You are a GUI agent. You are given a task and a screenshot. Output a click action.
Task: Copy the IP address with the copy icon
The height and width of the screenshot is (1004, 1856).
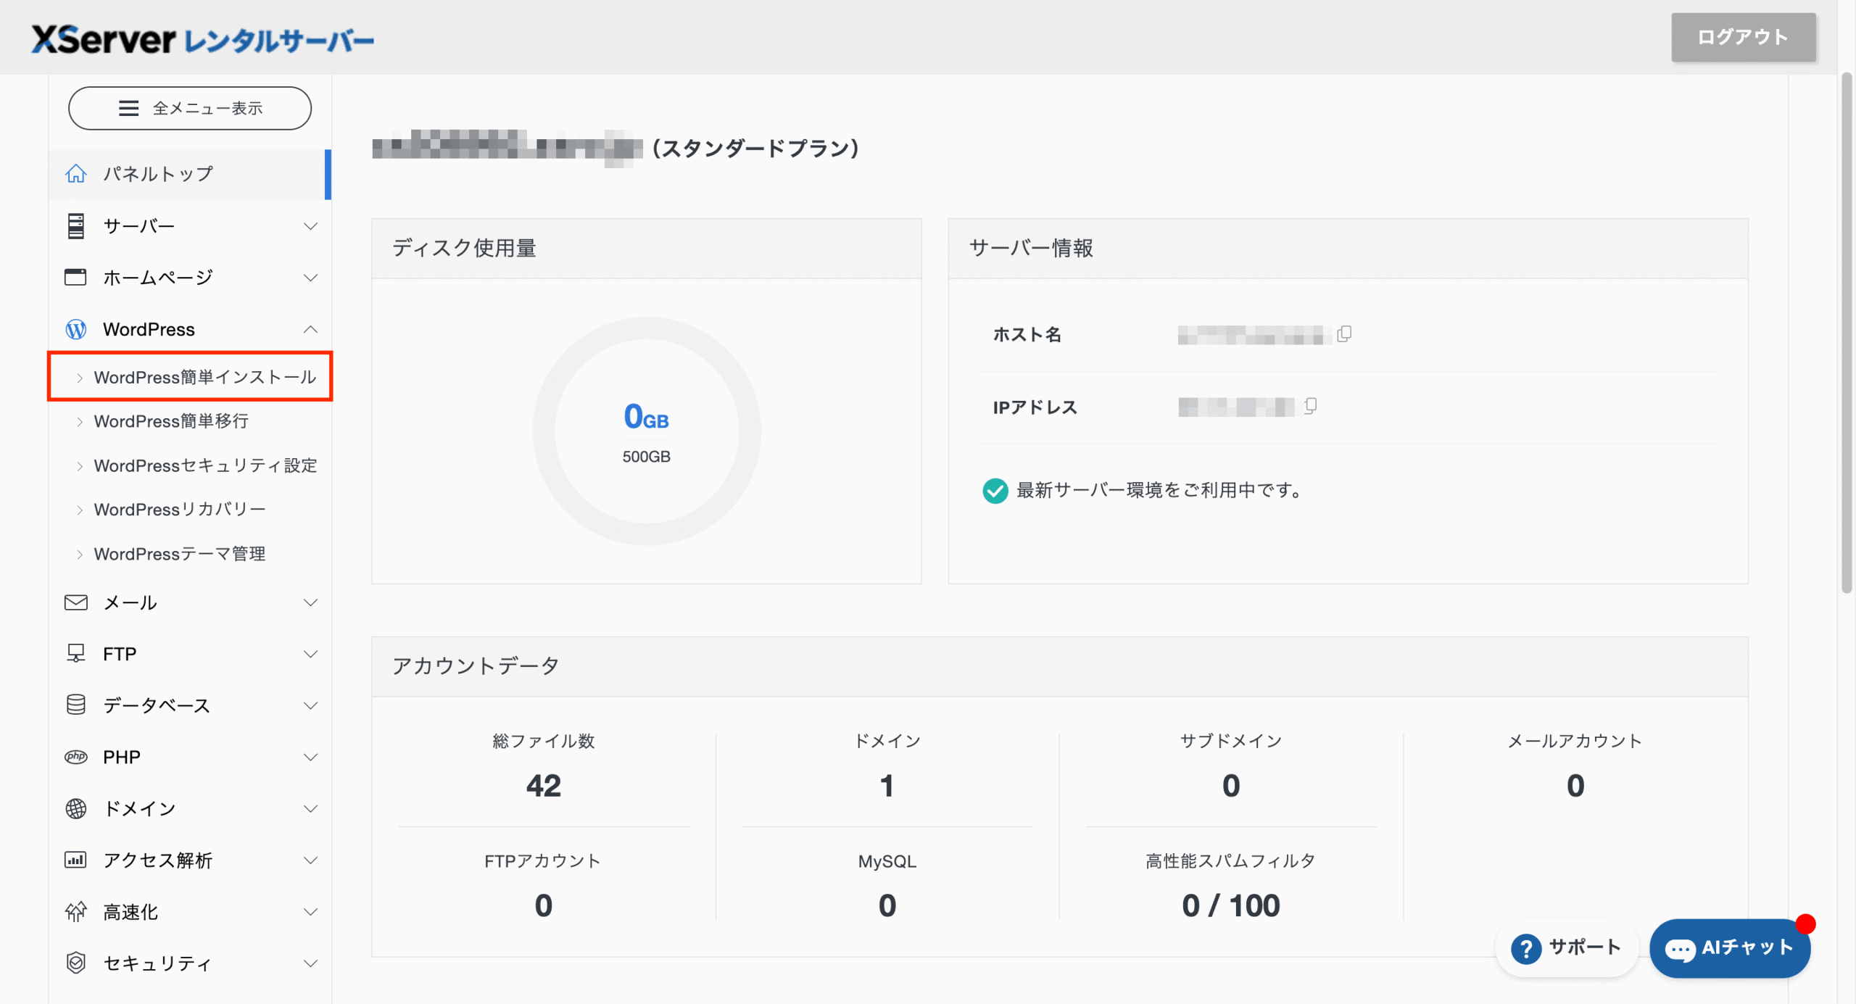1310,407
